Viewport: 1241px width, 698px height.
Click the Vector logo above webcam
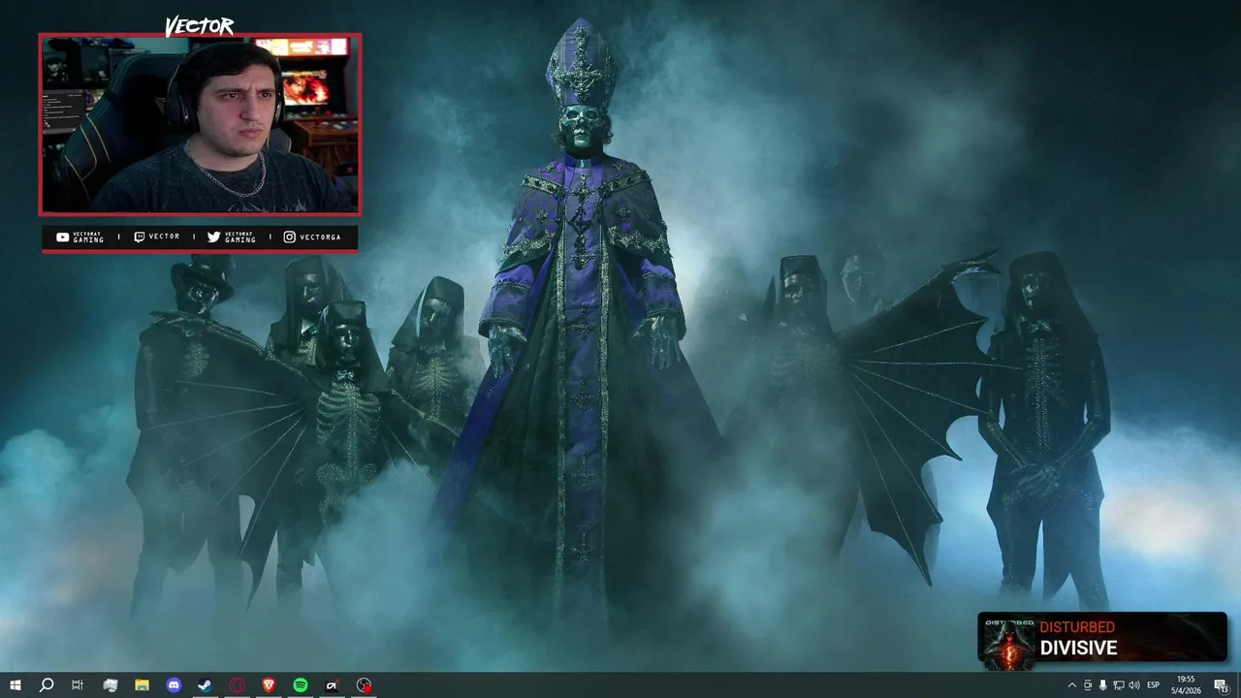point(200,25)
